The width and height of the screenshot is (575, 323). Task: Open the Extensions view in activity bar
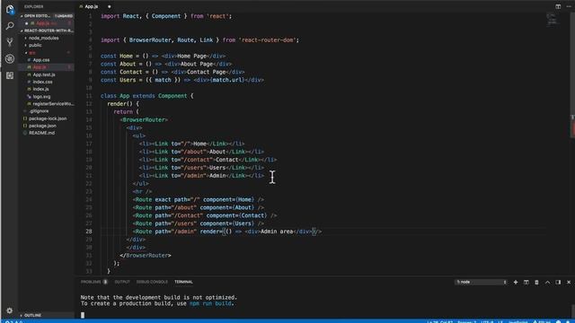[x=10, y=75]
